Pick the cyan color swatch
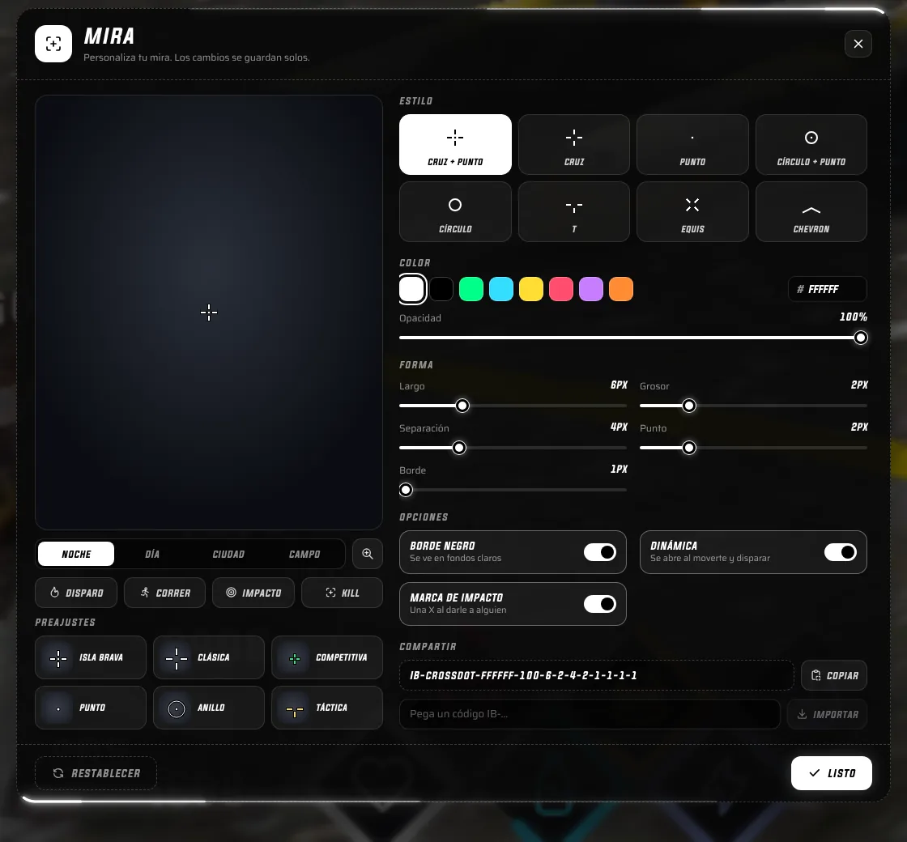Screen dimensions: 907x842 click(501, 289)
